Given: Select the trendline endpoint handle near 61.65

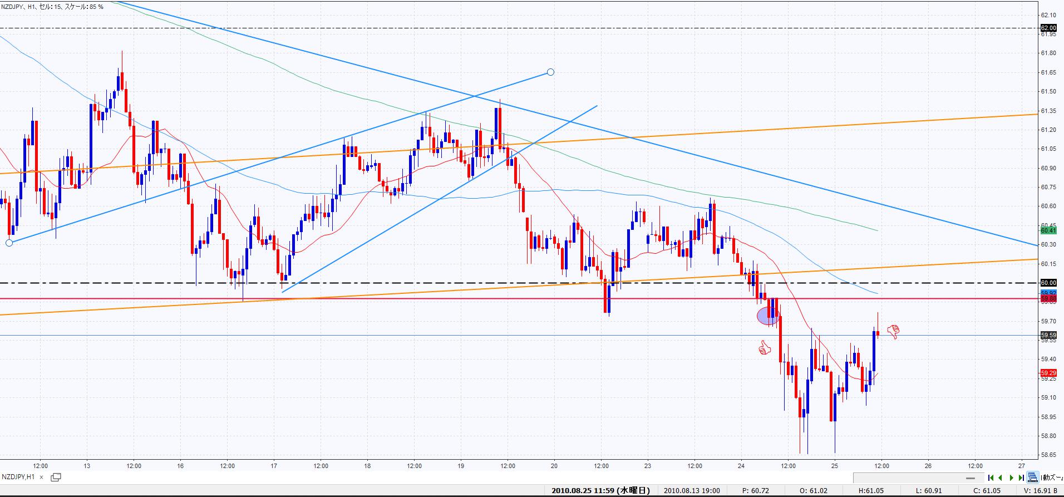Looking at the screenshot, I should 550,72.
